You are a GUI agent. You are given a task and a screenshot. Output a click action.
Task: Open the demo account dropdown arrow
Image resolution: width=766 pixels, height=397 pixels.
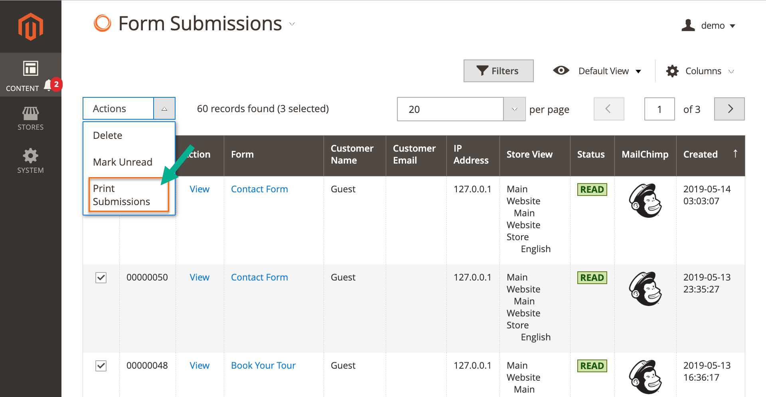[x=732, y=26]
